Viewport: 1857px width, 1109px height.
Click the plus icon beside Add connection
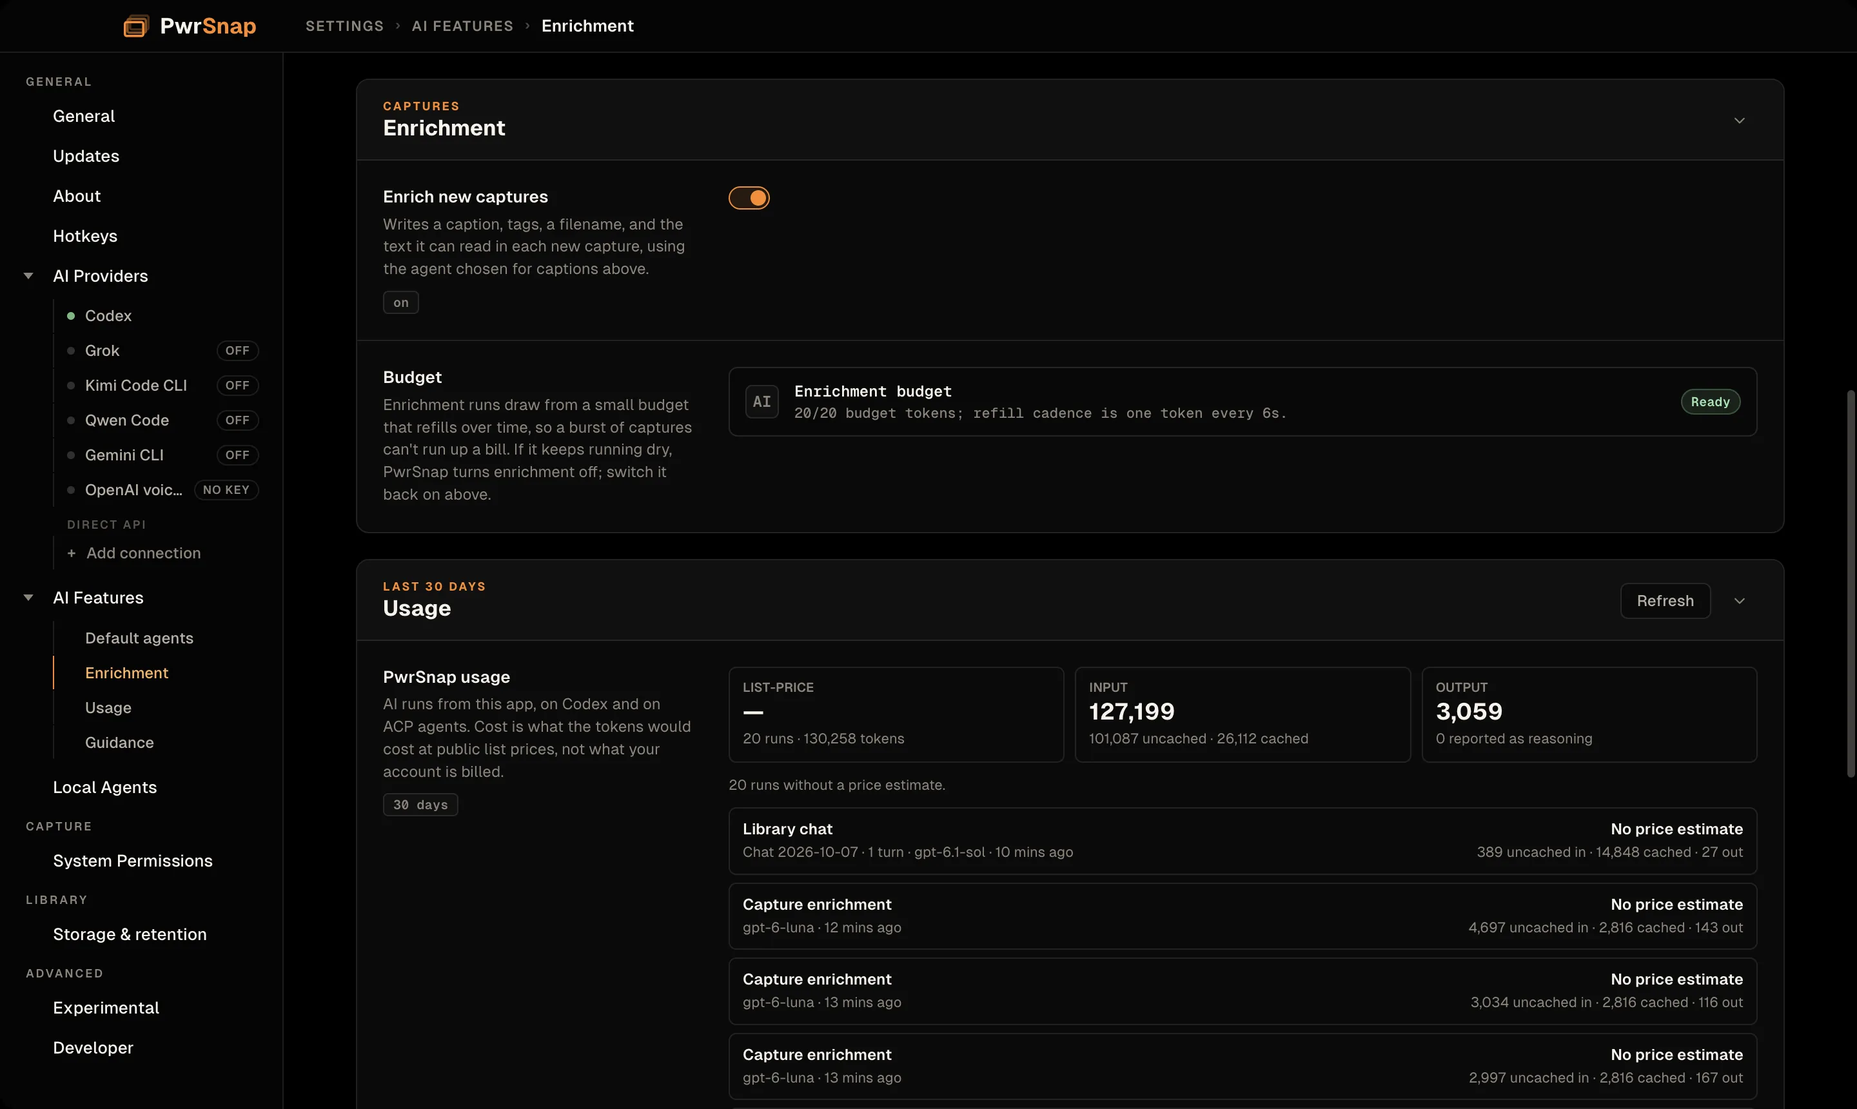(71, 553)
